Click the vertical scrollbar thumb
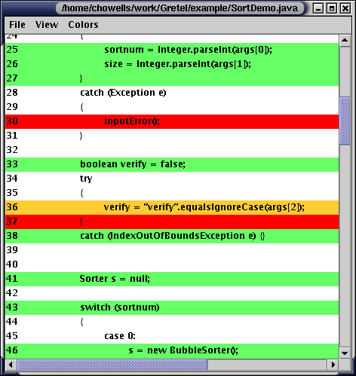 click(345, 121)
